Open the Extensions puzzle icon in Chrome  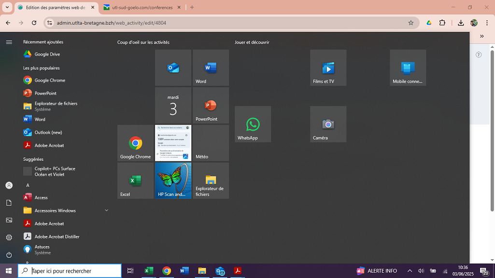[442, 23]
